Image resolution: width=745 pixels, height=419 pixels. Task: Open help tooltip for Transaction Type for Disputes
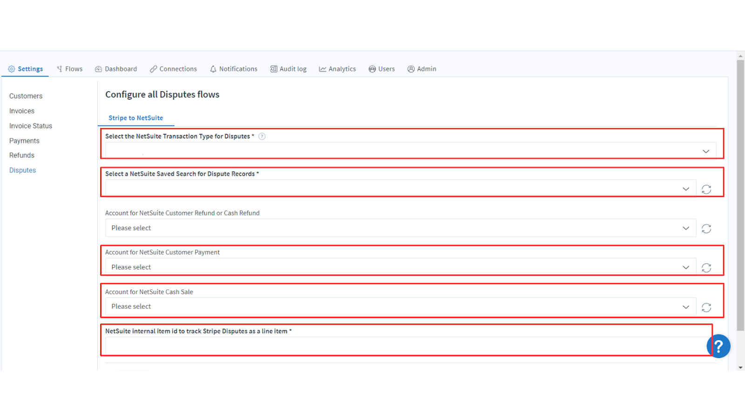tap(262, 136)
